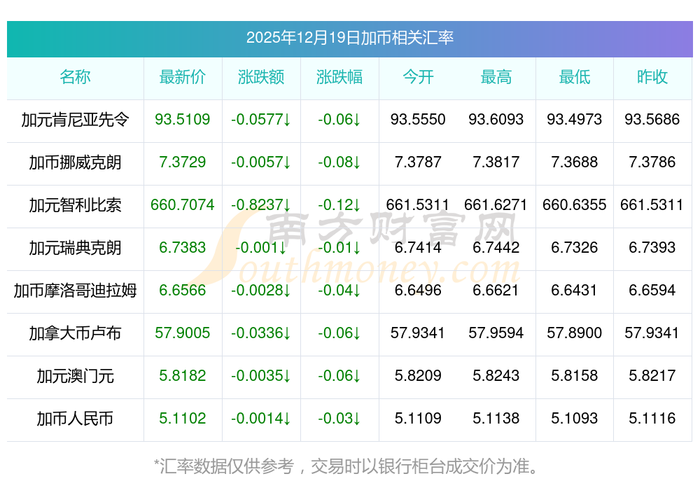The height and width of the screenshot is (488, 700).
Task: Select the 涨跌幅 column header
Action: [x=339, y=77]
